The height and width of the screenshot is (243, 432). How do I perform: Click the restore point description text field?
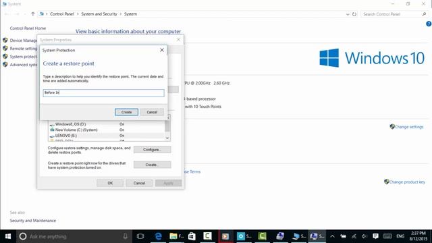(103, 93)
